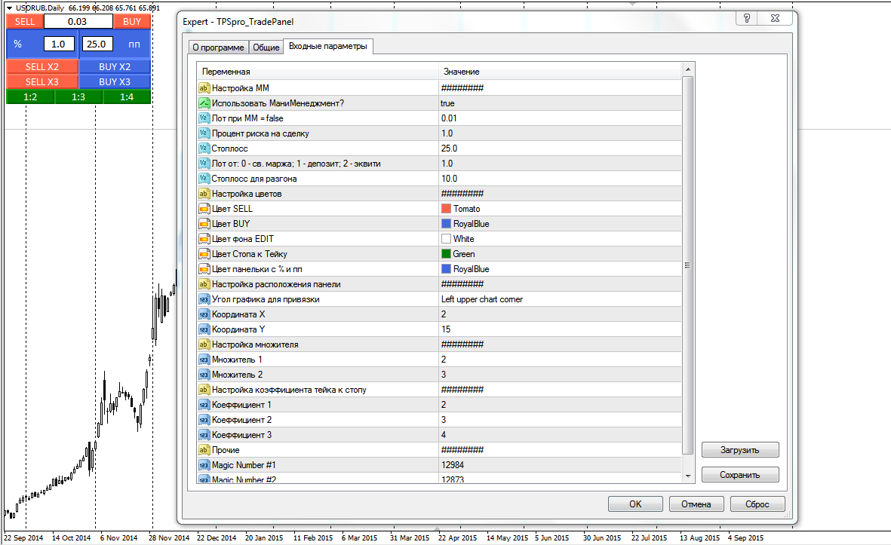Screen dimensions: 891x545
Task: Select the 1:2 ratio button
Action: click(30, 97)
